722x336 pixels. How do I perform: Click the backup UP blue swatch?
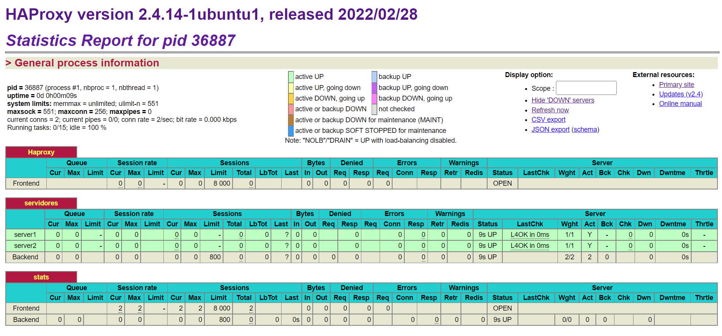click(x=374, y=77)
